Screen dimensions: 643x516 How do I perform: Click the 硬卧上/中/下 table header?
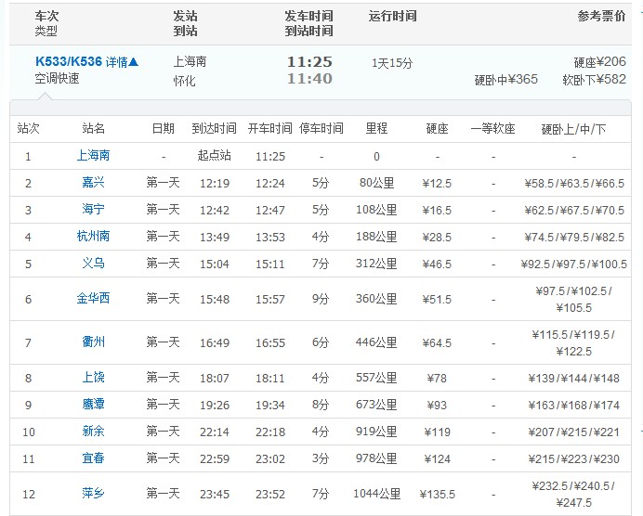[x=573, y=129]
